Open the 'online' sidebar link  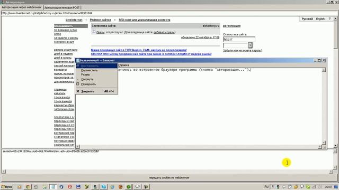[x=57, y=34]
